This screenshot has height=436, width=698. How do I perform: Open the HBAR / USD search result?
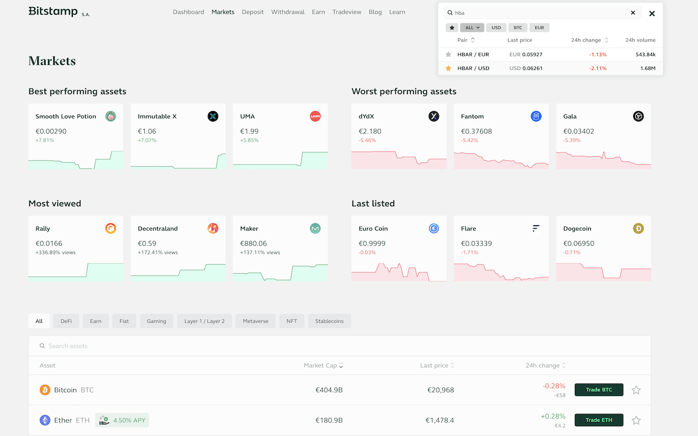coord(550,68)
